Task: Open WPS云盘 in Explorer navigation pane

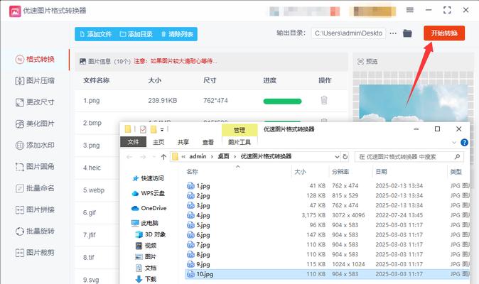Action: coord(149,193)
